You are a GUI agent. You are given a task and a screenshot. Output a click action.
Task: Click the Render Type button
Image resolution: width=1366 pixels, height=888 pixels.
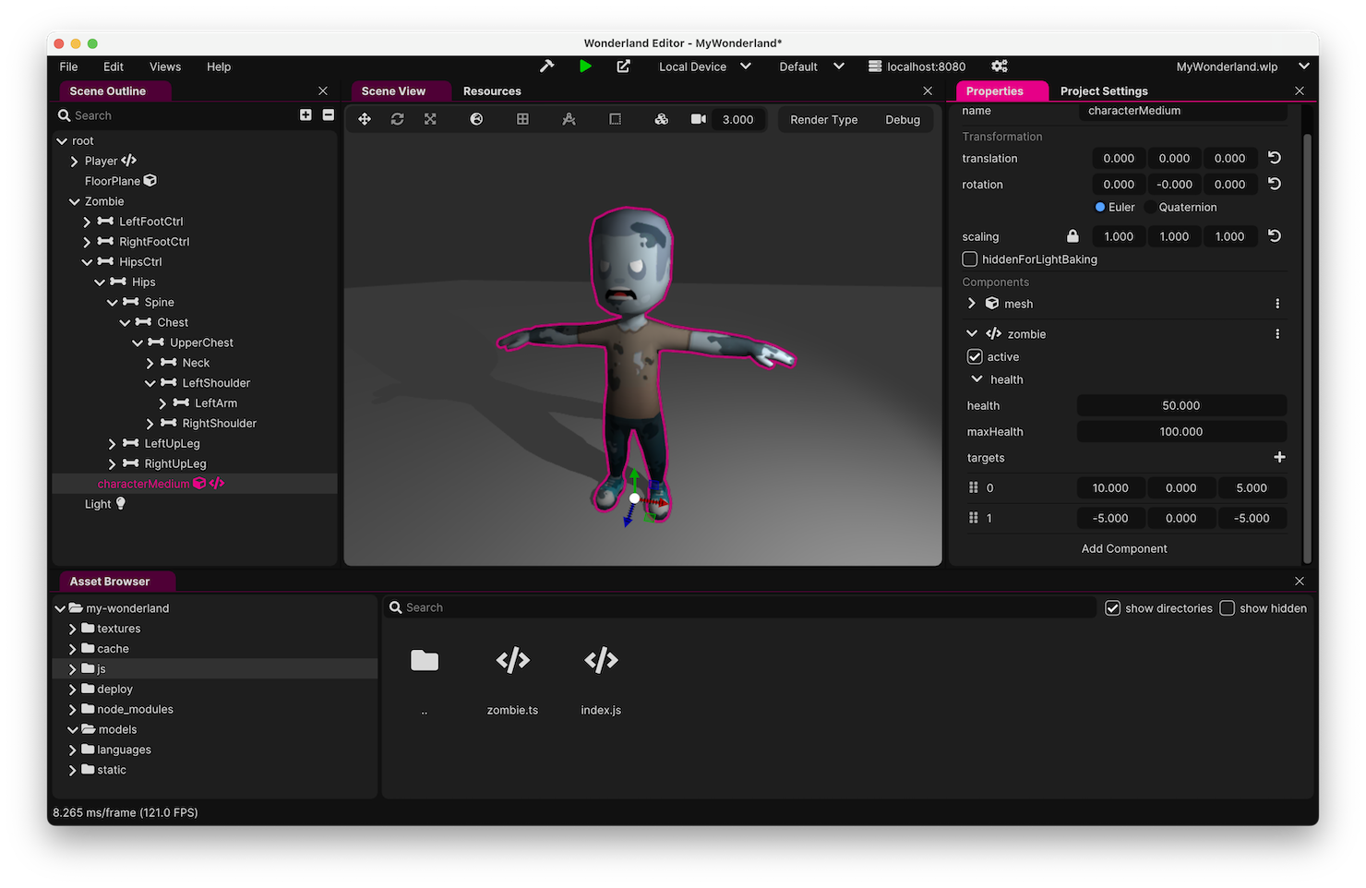point(823,120)
